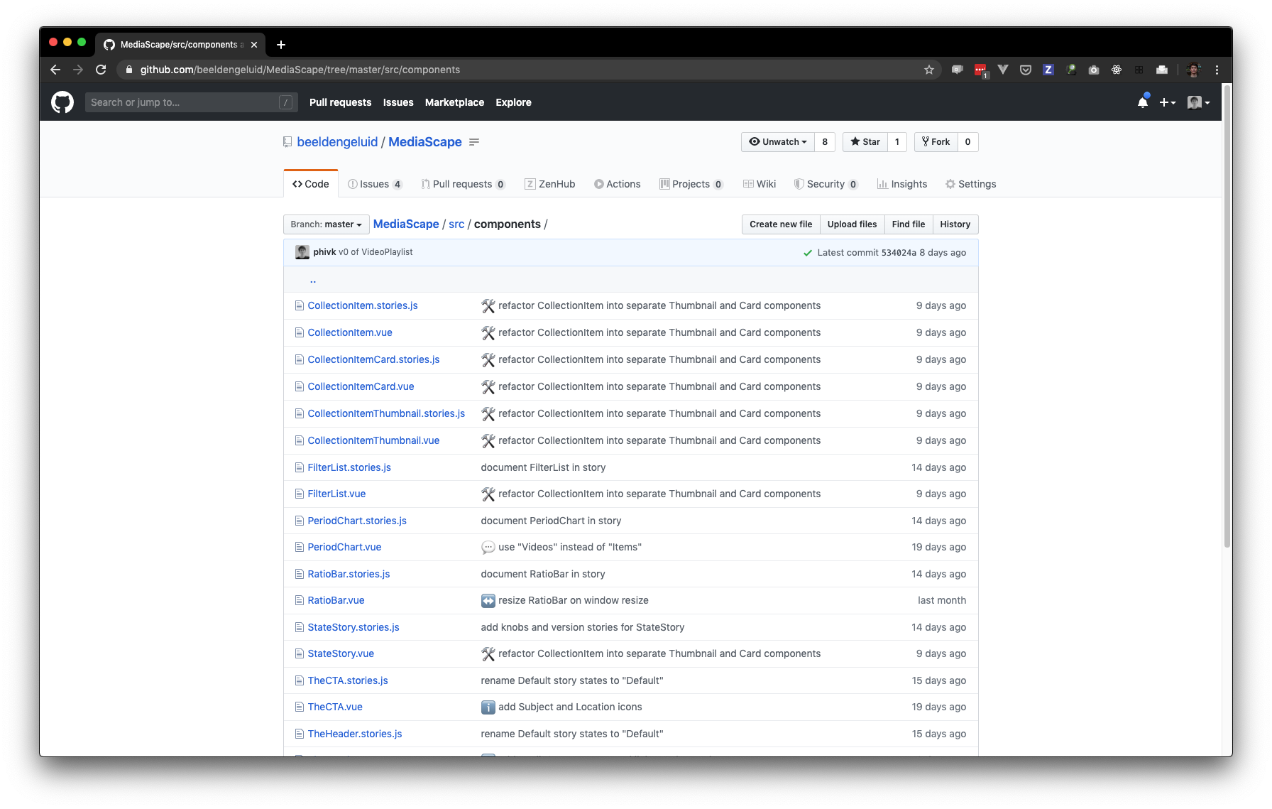Image resolution: width=1272 pixels, height=809 pixels.
Task: Click the list icon beside MediaScape title
Action: coord(474,142)
